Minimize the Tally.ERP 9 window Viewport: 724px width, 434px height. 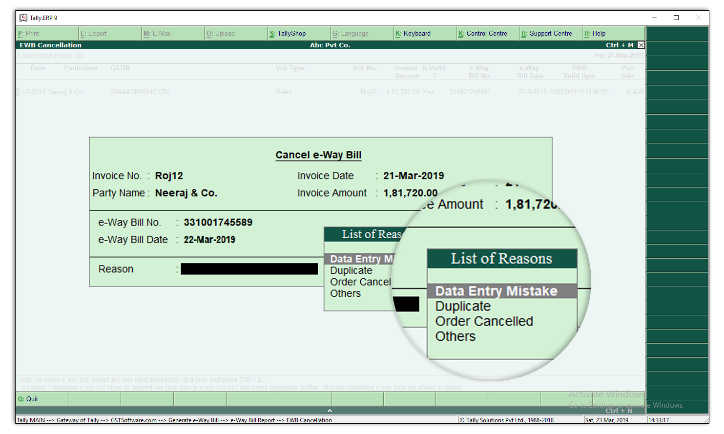pyautogui.click(x=654, y=18)
